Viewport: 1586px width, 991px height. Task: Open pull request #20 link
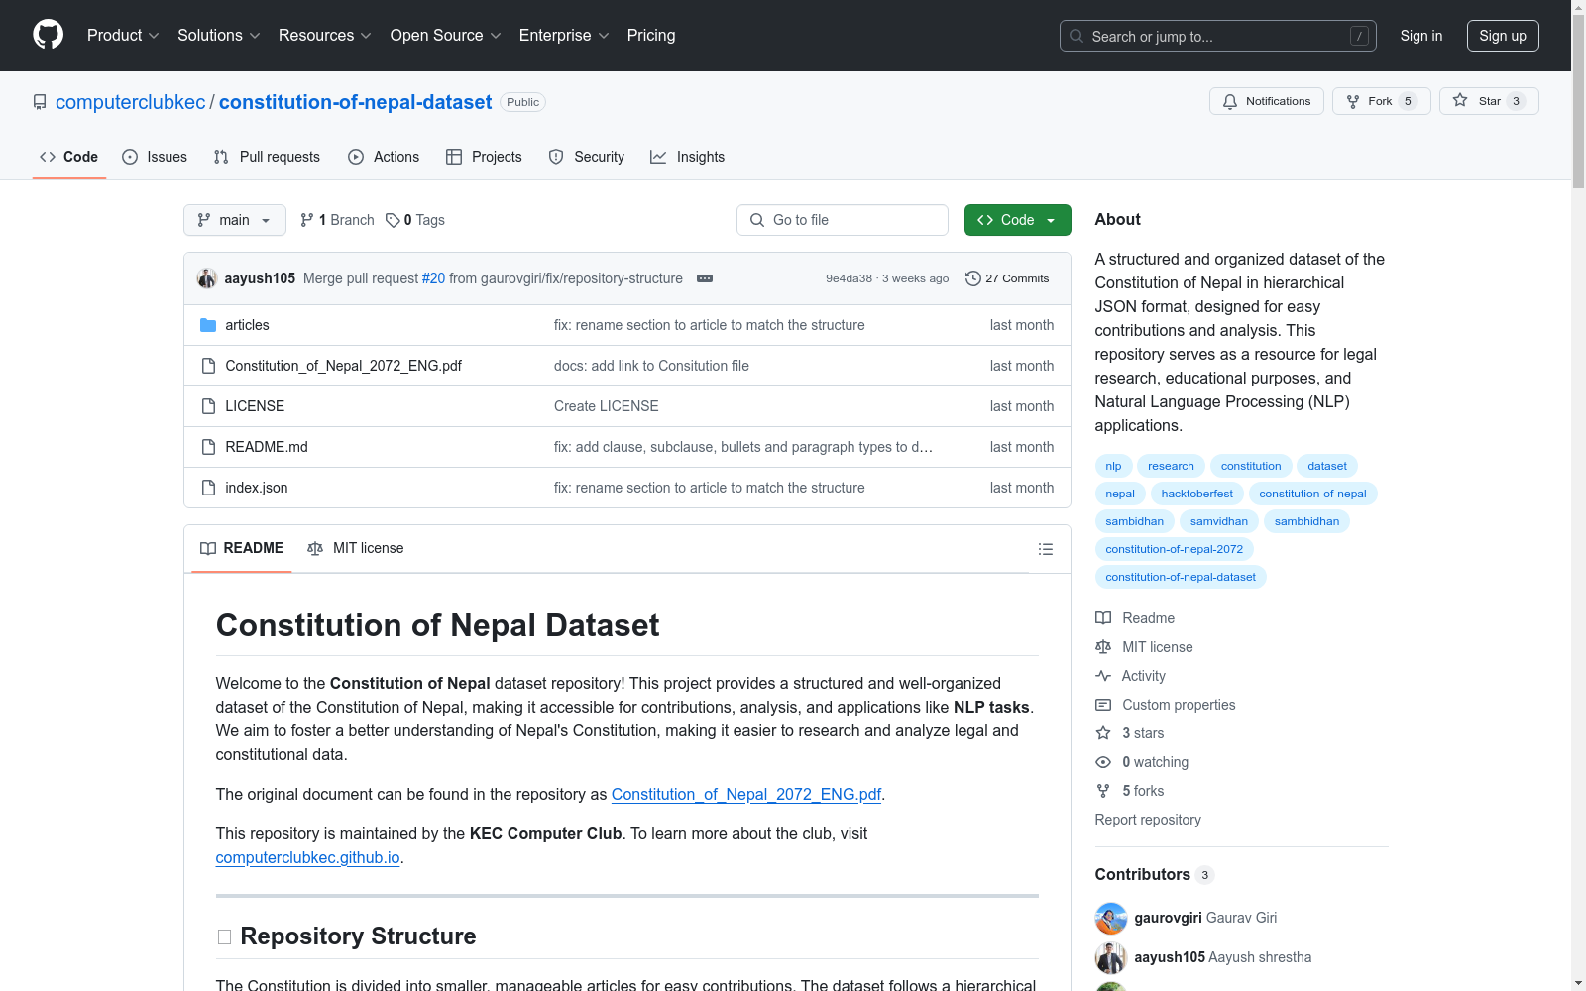(x=434, y=278)
